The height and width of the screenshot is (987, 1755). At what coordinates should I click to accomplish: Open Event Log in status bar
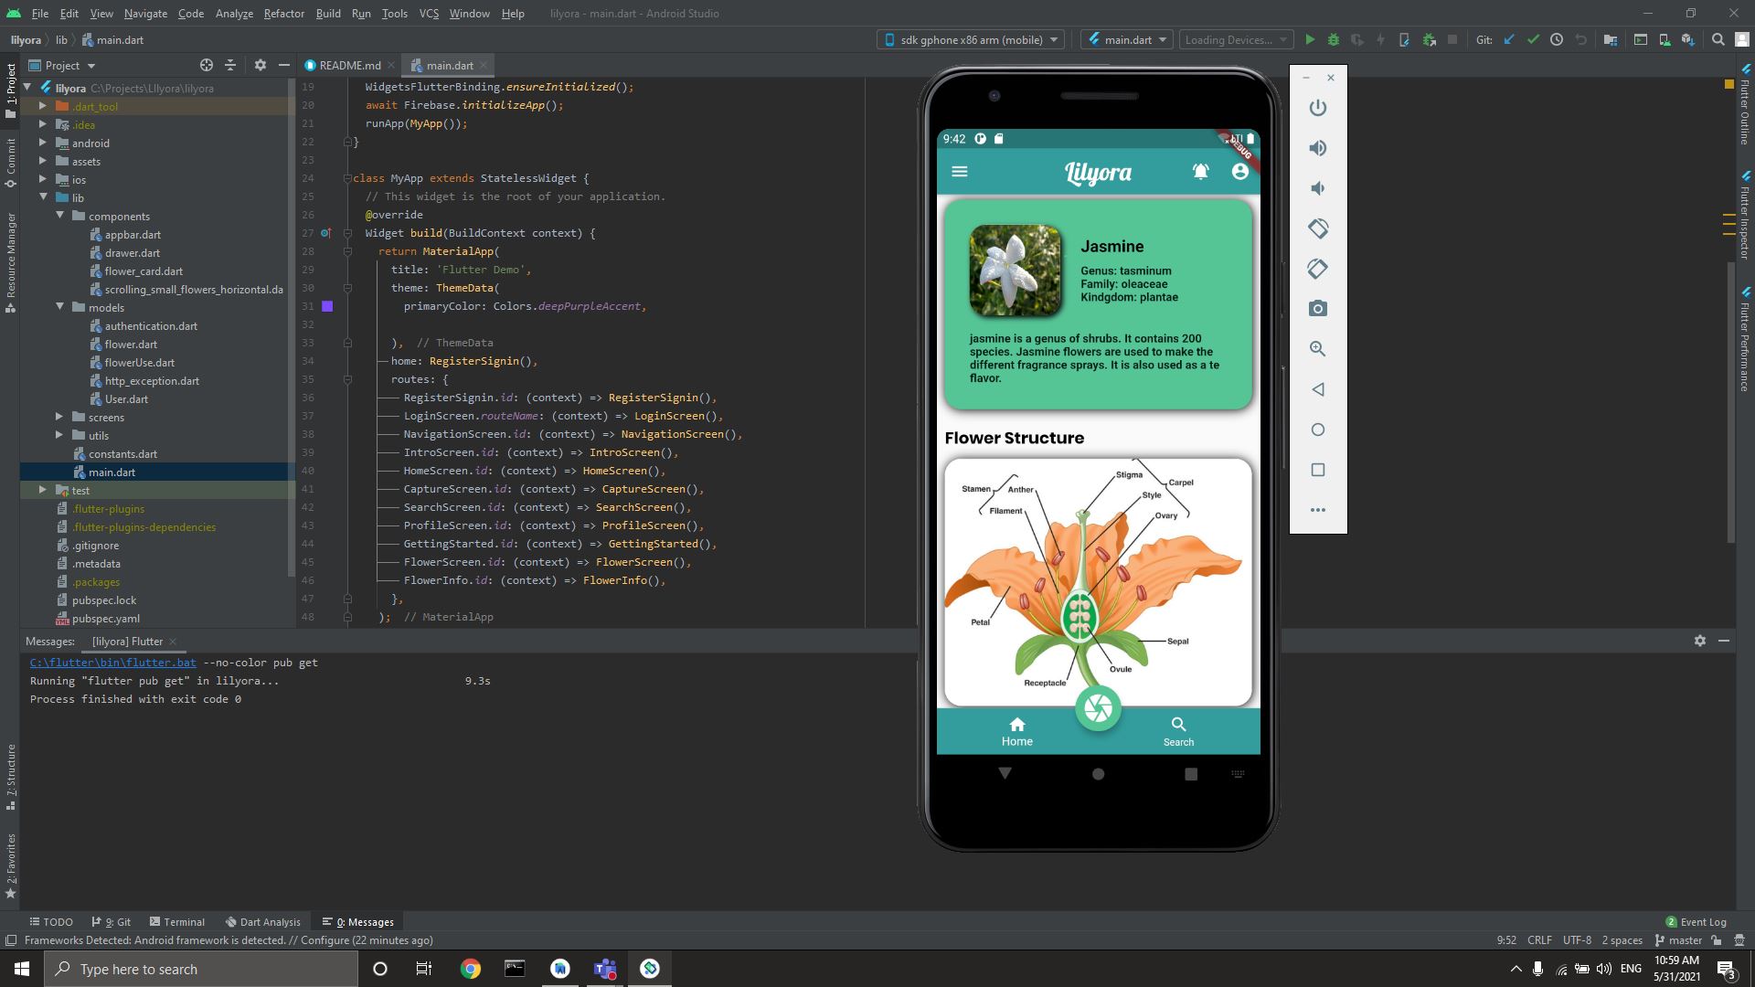point(1696,921)
